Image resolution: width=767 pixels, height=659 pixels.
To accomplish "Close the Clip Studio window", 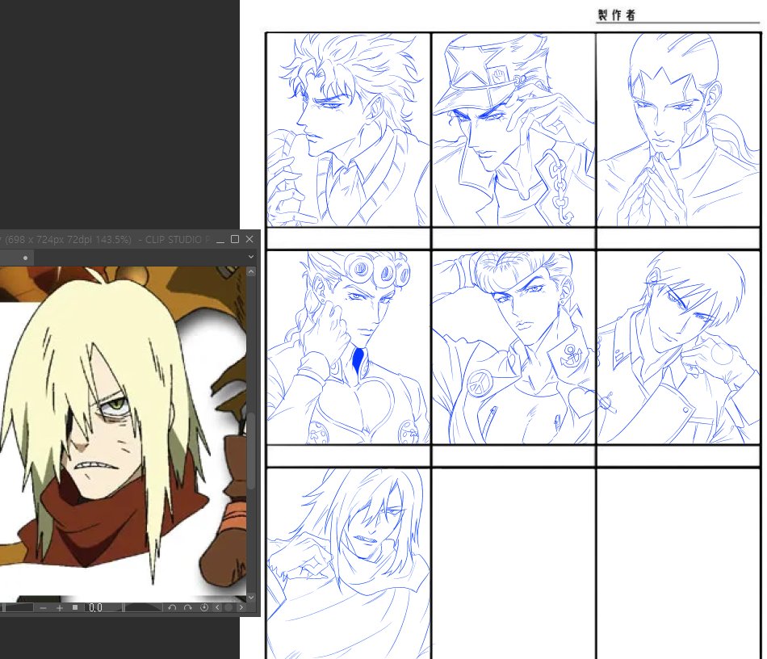I will [x=249, y=239].
